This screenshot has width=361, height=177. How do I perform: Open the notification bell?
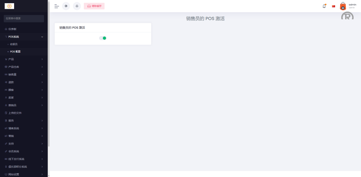(324, 6)
